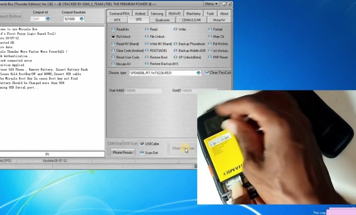Switch to the Qualcomm tab
Image resolution: width=356 pixels, height=215 pixels.
click(162, 20)
